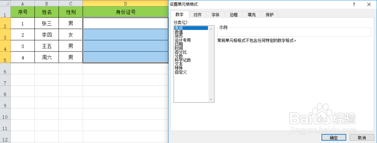Select row 9 header
The height and width of the screenshot is (143, 377).
coord(5,102)
